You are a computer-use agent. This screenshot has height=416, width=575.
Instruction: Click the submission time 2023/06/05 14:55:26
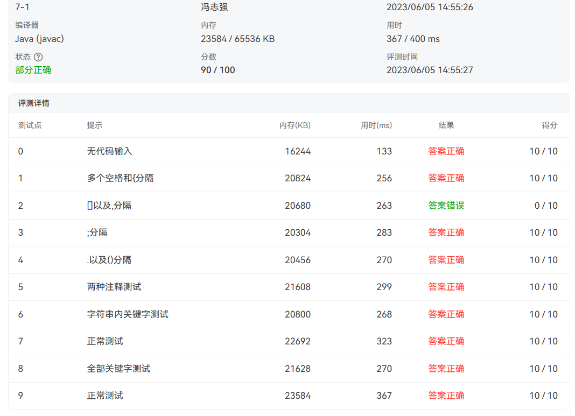(430, 7)
